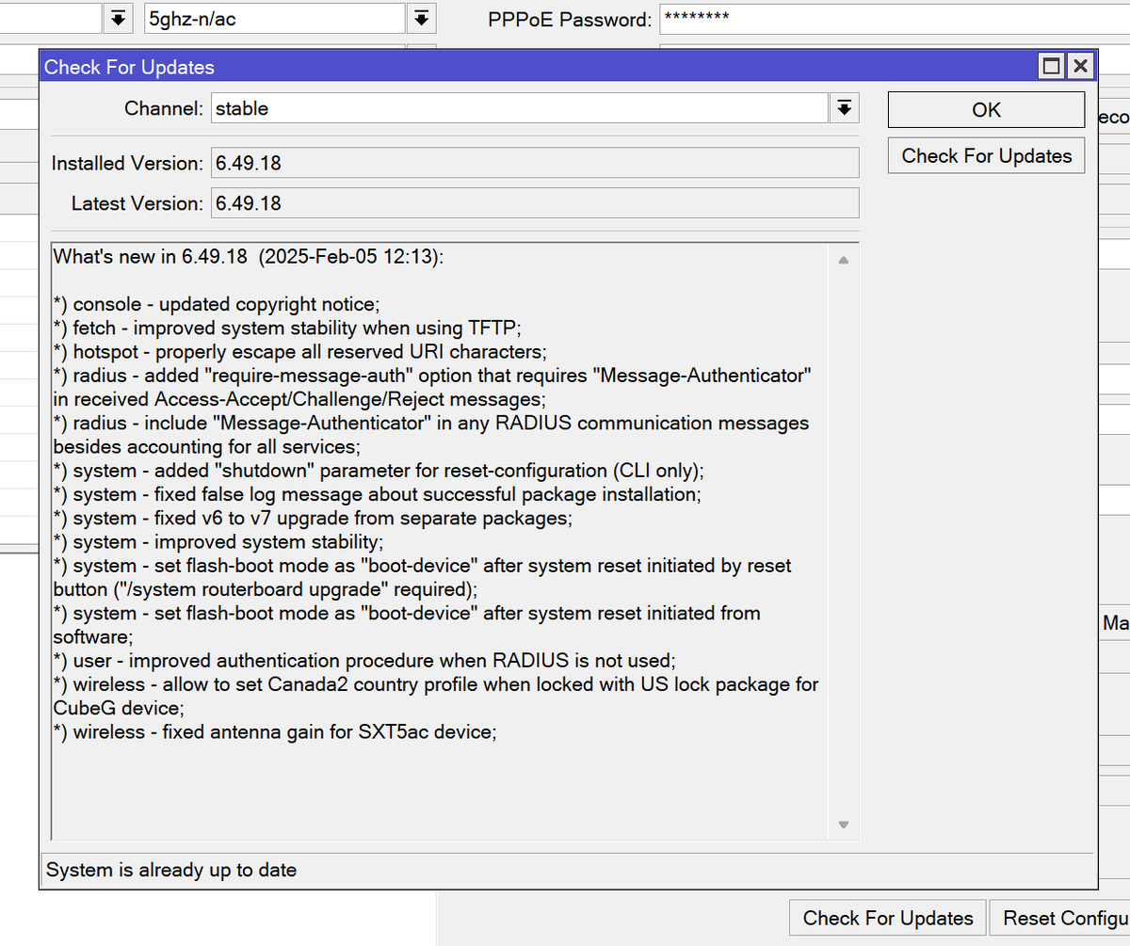Click "fetch - improved system stability" line
Screen dimensions: 1130x946
(x=287, y=328)
